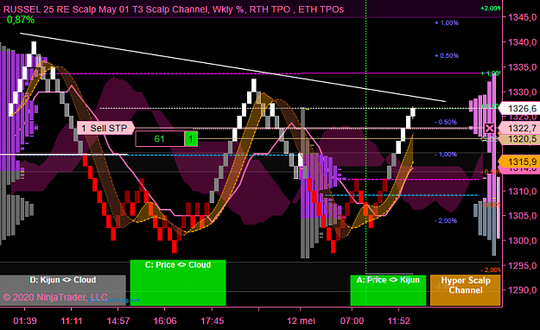Screen dimensions: 540x330
Task: Click the '+ 0.50%' blue weekly level label
Action: point(447,56)
